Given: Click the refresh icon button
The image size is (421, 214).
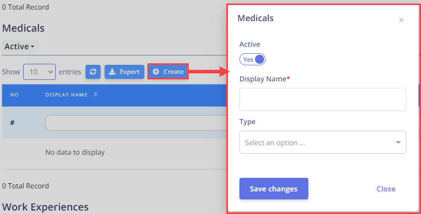Looking at the screenshot, I should pyautogui.click(x=93, y=72).
